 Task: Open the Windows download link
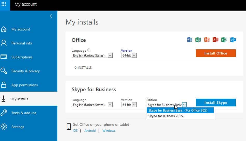(x=109, y=130)
